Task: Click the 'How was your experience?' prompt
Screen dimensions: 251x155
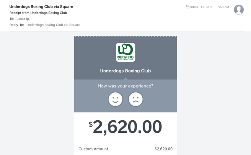Action: (125, 86)
